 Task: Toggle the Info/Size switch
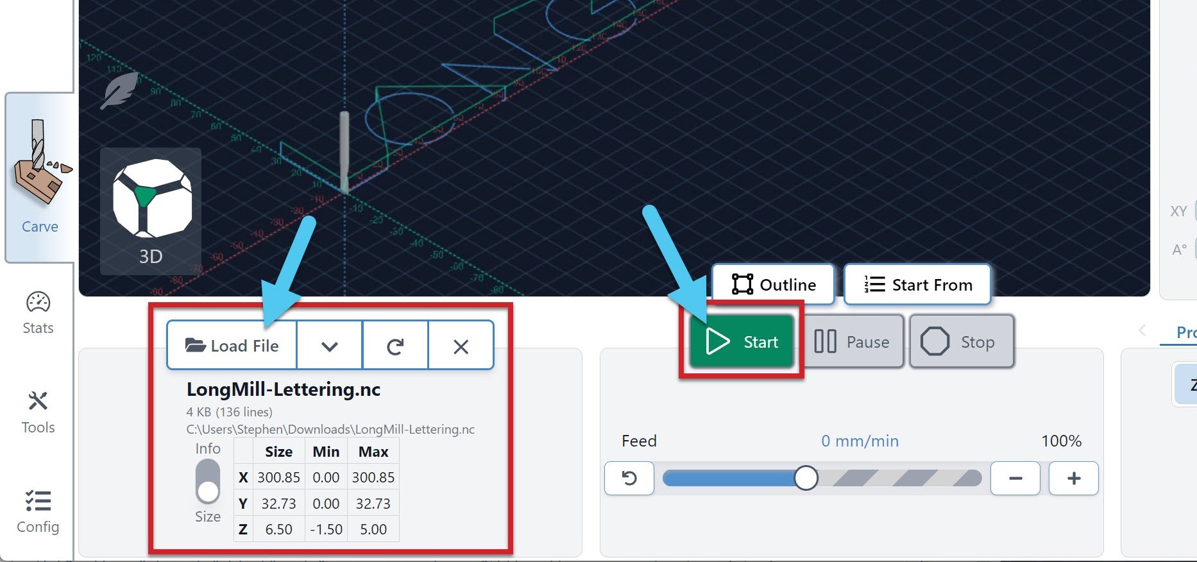(208, 482)
